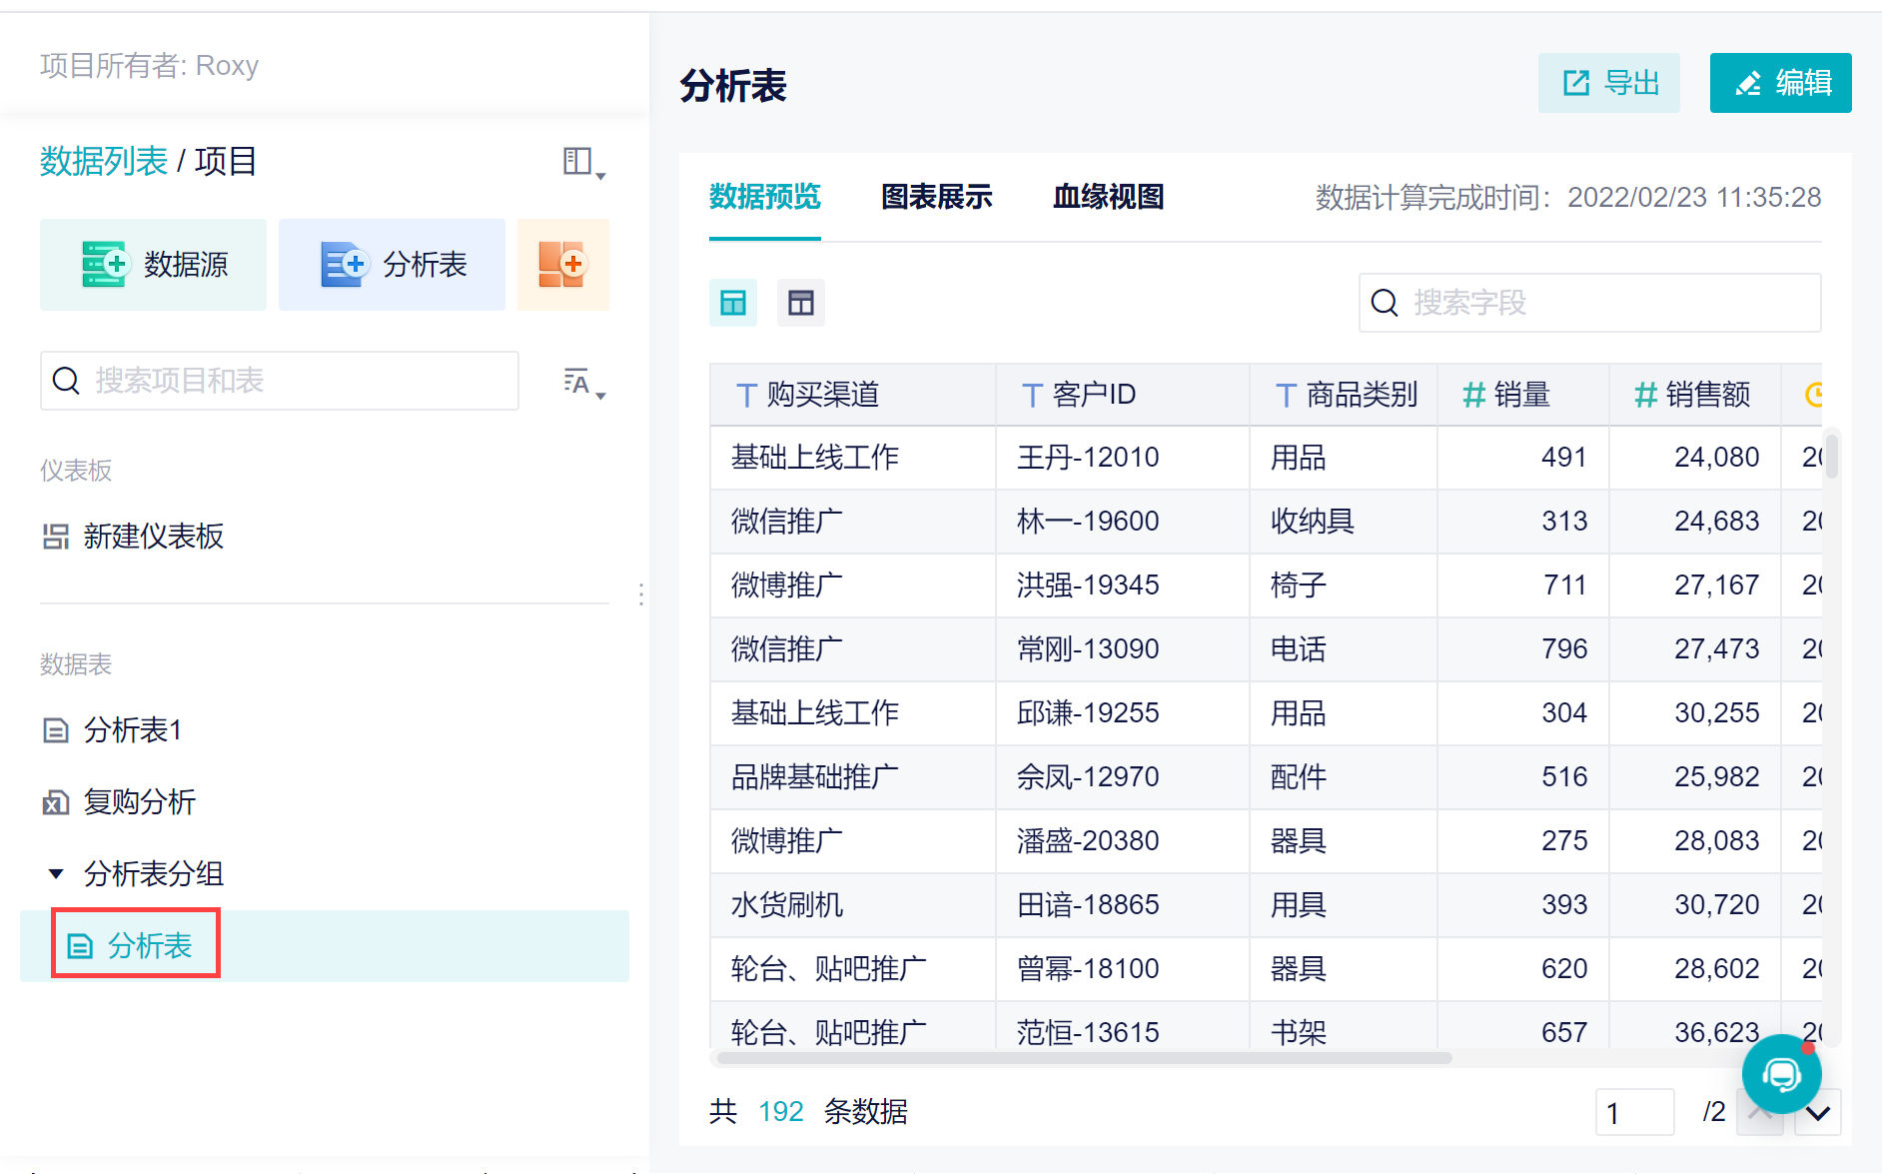Click the 编辑 edit button
The height and width of the screenshot is (1174, 1882).
(x=1780, y=83)
